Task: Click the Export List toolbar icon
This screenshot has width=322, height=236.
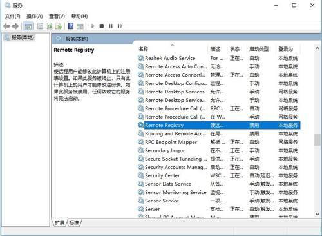Action: (x=59, y=26)
